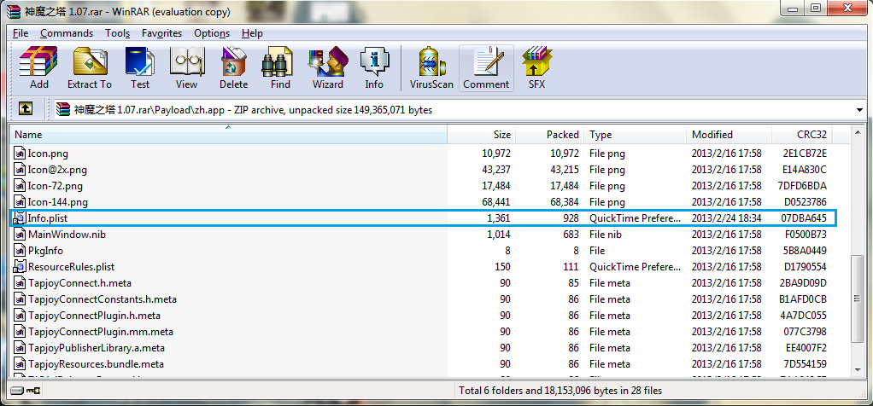Image resolution: width=873 pixels, height=406 pixels.
Task: Open the File menu
Action: [21, 33]
